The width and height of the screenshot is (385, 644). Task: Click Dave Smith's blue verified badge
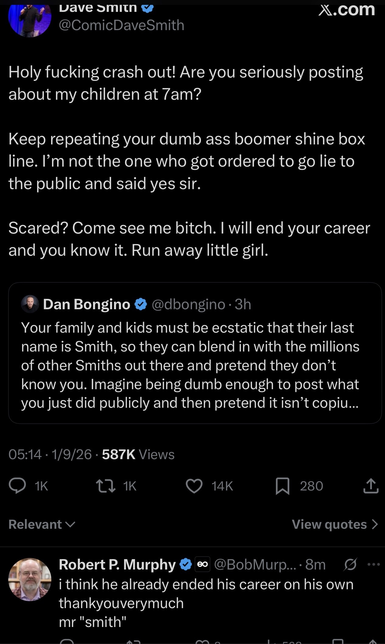point(148,7)
